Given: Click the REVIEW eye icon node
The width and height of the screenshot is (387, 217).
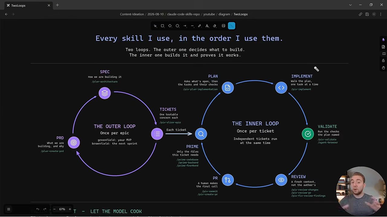Looking at the screenshot, I should 281,180.
